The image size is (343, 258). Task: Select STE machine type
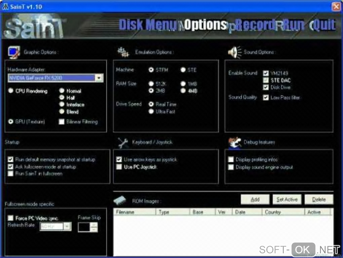coord(183,70)
